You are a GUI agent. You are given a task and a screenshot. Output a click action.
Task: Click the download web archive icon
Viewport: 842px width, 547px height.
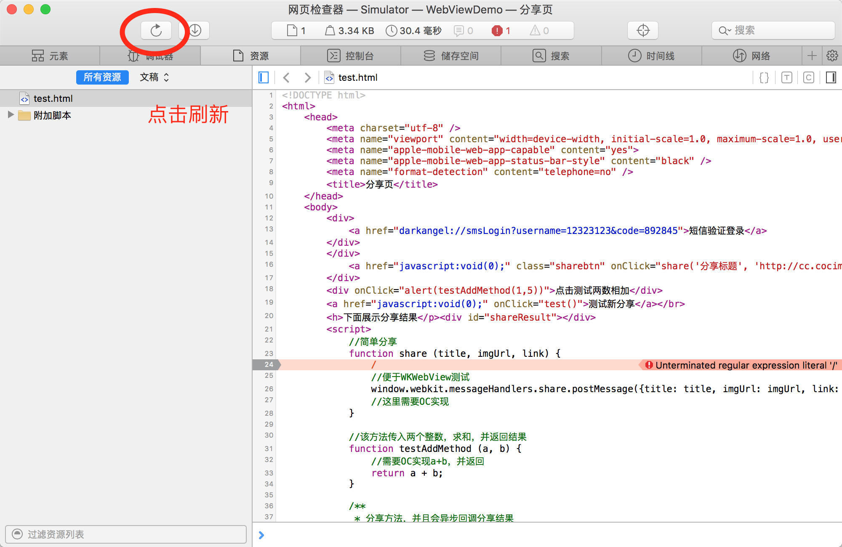coord(195,30)
